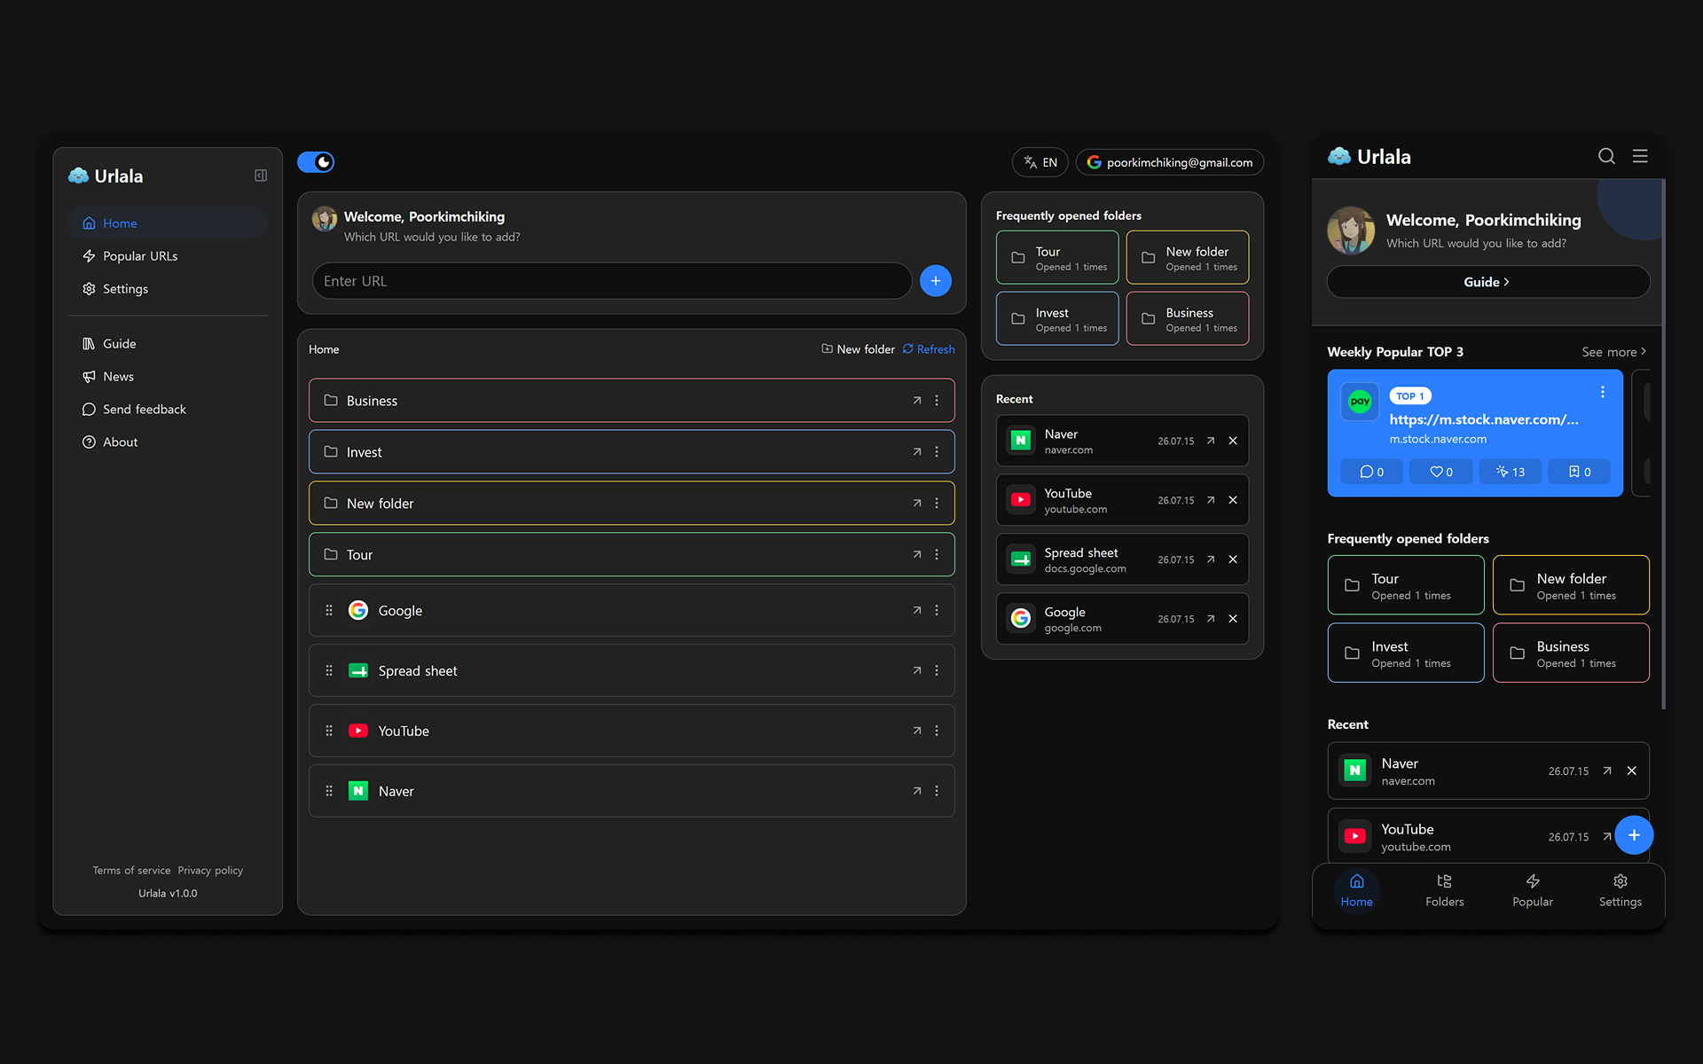Open options on the TOP 1 card
Image resolution: width=1703 pixels, height=1064 pixels.
(x=1603, y=393)
